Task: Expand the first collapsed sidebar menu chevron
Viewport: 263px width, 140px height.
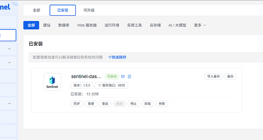Action: [10, 49]
